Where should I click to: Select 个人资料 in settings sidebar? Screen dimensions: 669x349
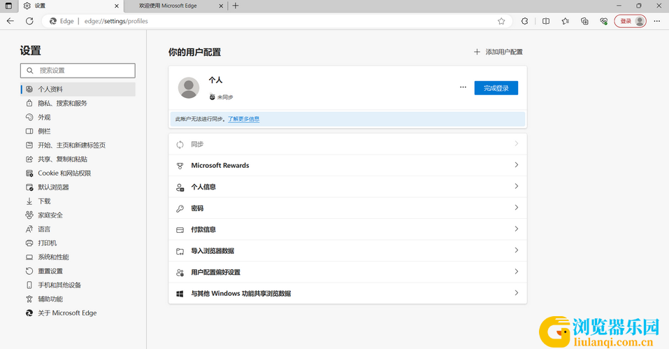click(78, 89)
